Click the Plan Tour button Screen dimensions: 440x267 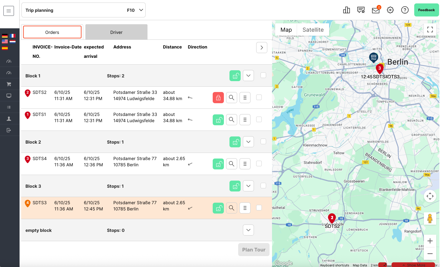pyautogui.click(x=254, y=250)
